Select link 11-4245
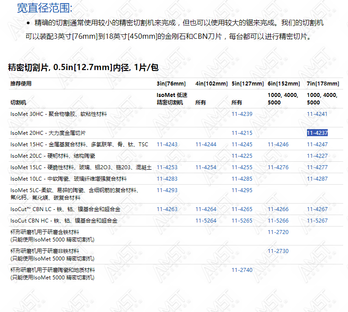348x312 pixels. click(242, 145)
